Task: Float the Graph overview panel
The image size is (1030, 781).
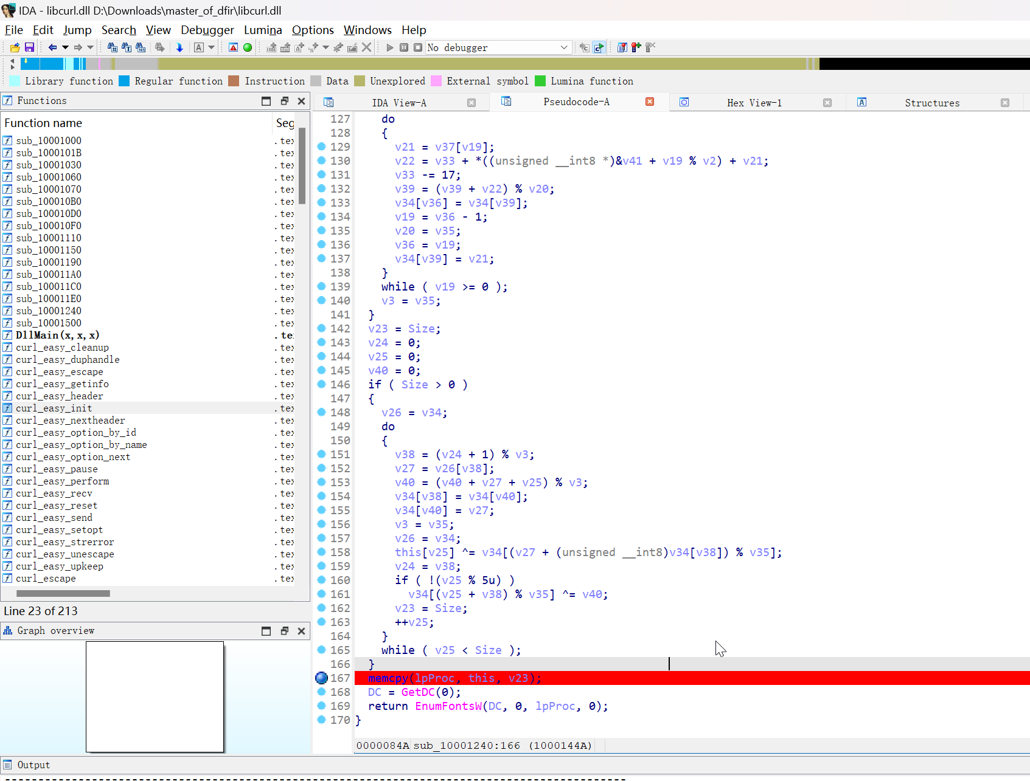Action: [284, 631]
